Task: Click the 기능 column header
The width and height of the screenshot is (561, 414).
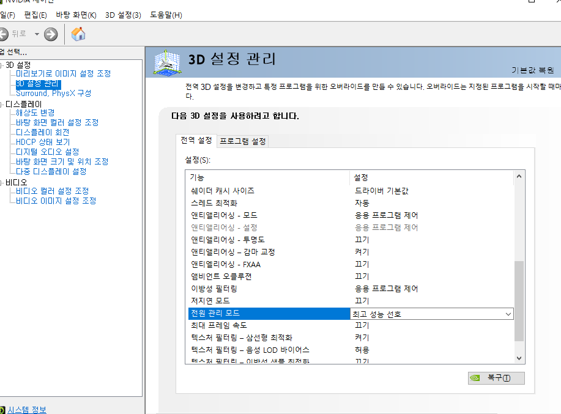Action: [269, 177]
